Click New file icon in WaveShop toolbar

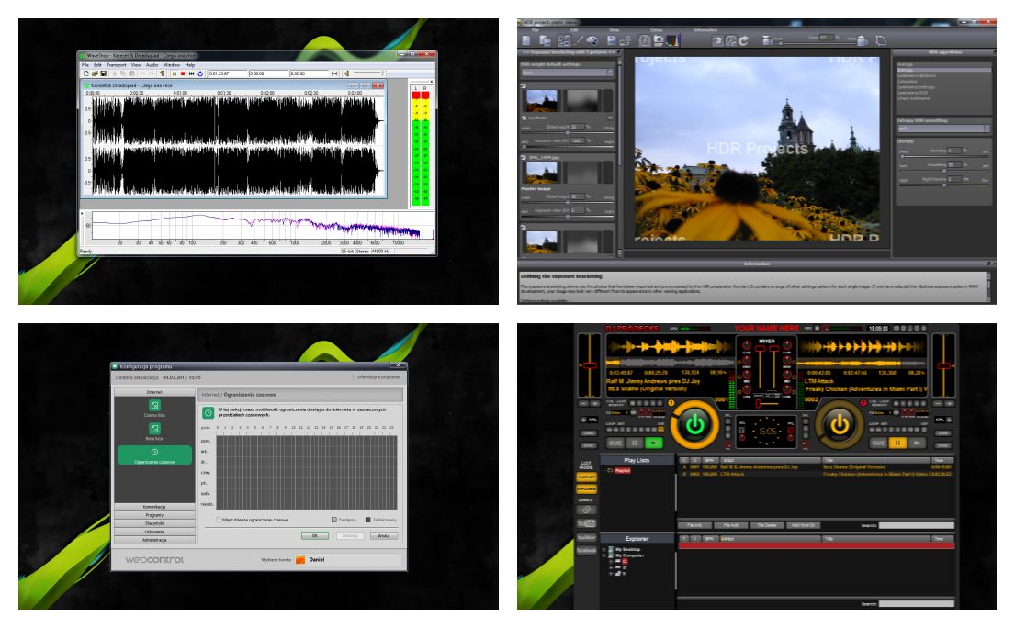[86, 73]
